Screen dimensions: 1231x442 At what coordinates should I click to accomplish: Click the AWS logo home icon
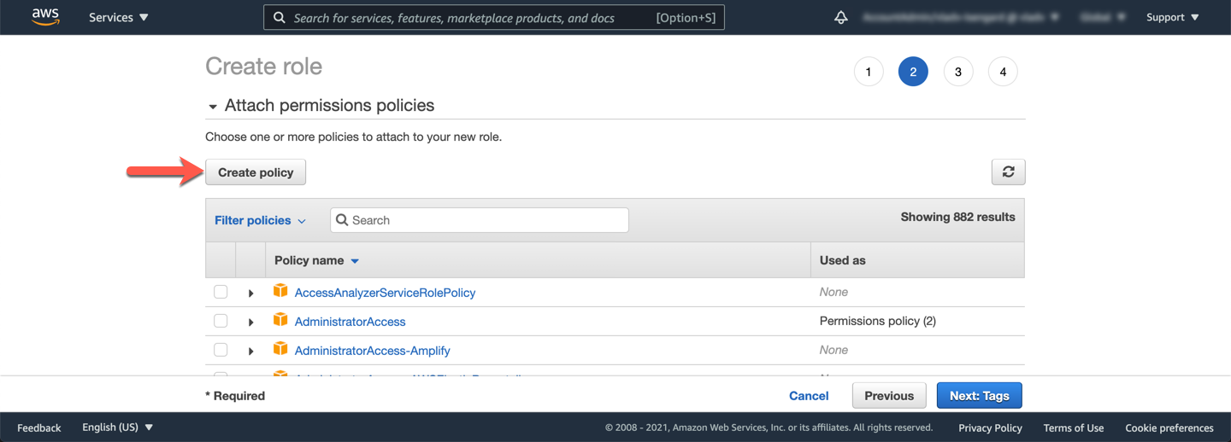click(45, 17)
